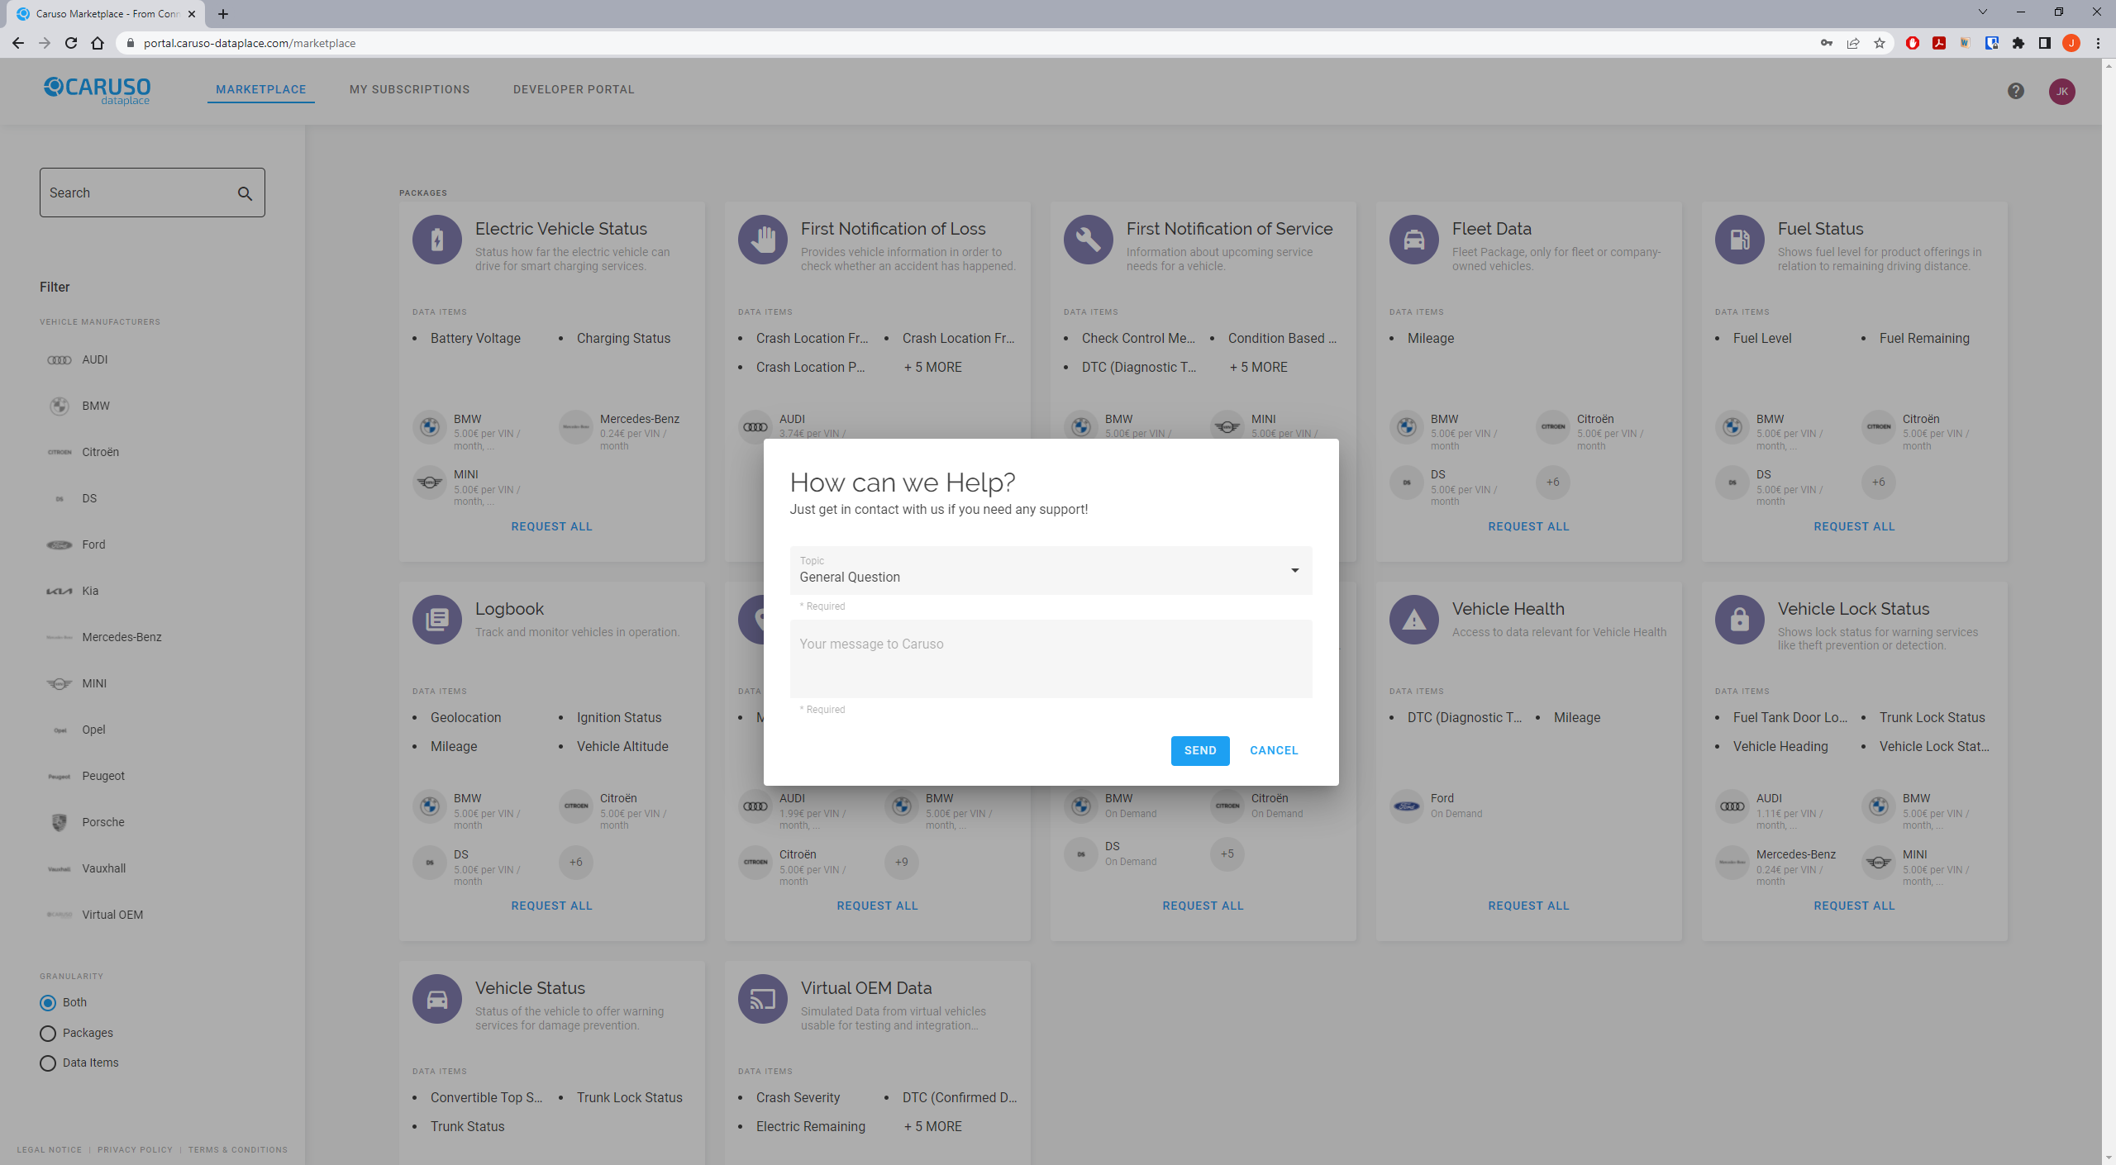The width and height of the screenshot is (2116, 1165).
Task: Expand +6 more brands in Logbook
Action: coord(575,863)
